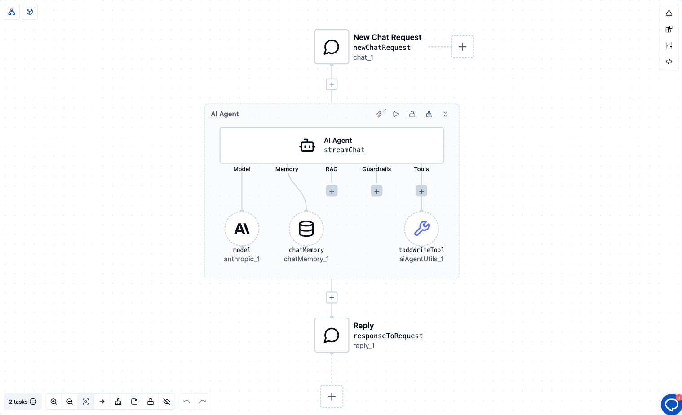Click the 'responseToRequest' label
682x415 pixels.
(388, 336)
